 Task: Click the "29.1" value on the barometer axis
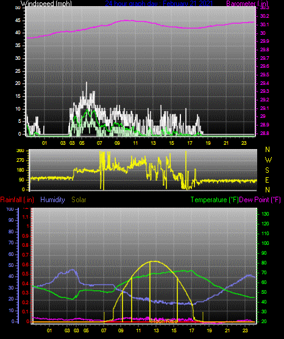(x=264, y=108)
